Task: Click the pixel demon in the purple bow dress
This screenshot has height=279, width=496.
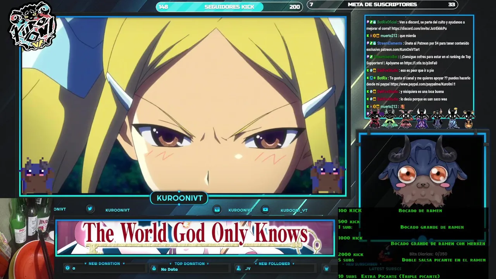Action: click(422, 119)
